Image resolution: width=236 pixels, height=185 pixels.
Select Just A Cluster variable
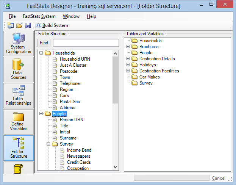click(x=73, y=65)
